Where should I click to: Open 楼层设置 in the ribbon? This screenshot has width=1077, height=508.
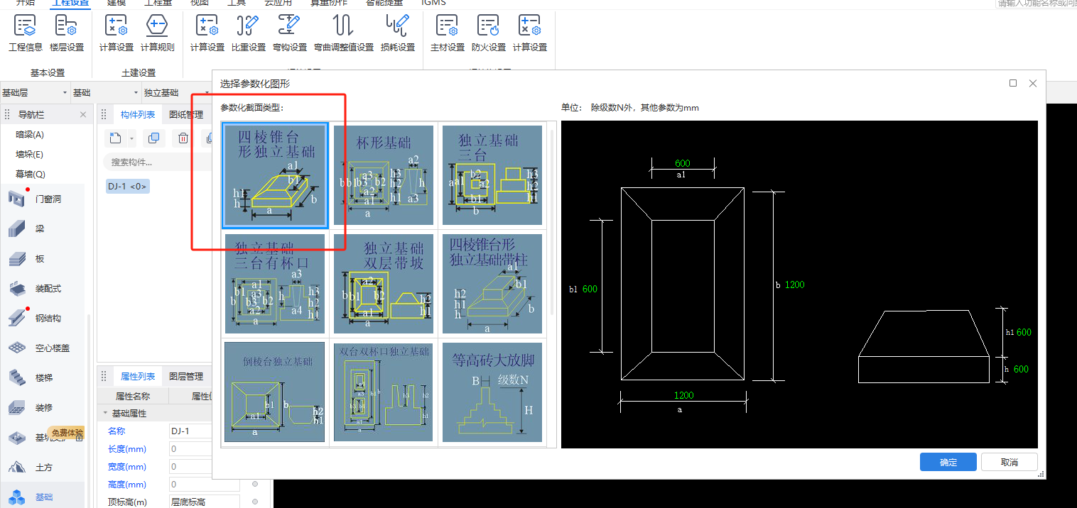(x=67, y=34)
